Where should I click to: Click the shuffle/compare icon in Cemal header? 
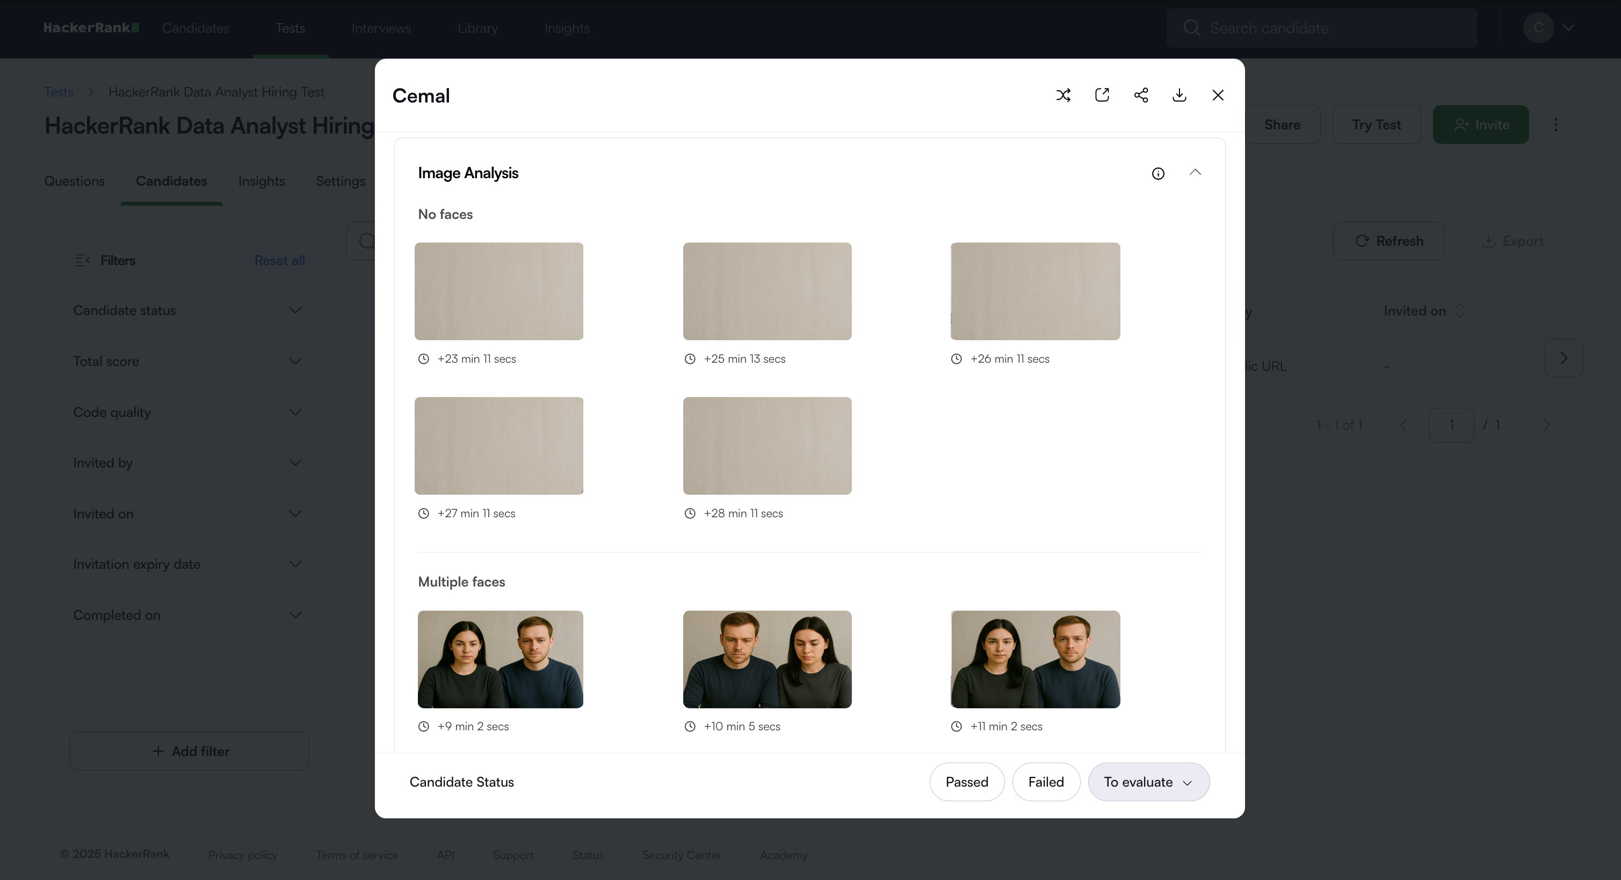(1063, 95)
